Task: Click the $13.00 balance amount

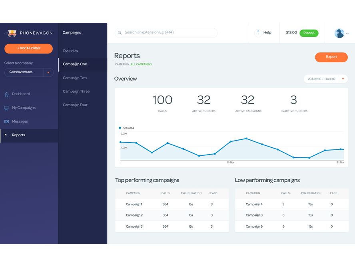Action: point(291,33)
